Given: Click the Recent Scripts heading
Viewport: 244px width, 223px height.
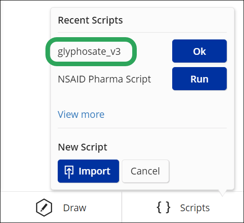Looking at the screenshot, I should (x=90, y=20).
